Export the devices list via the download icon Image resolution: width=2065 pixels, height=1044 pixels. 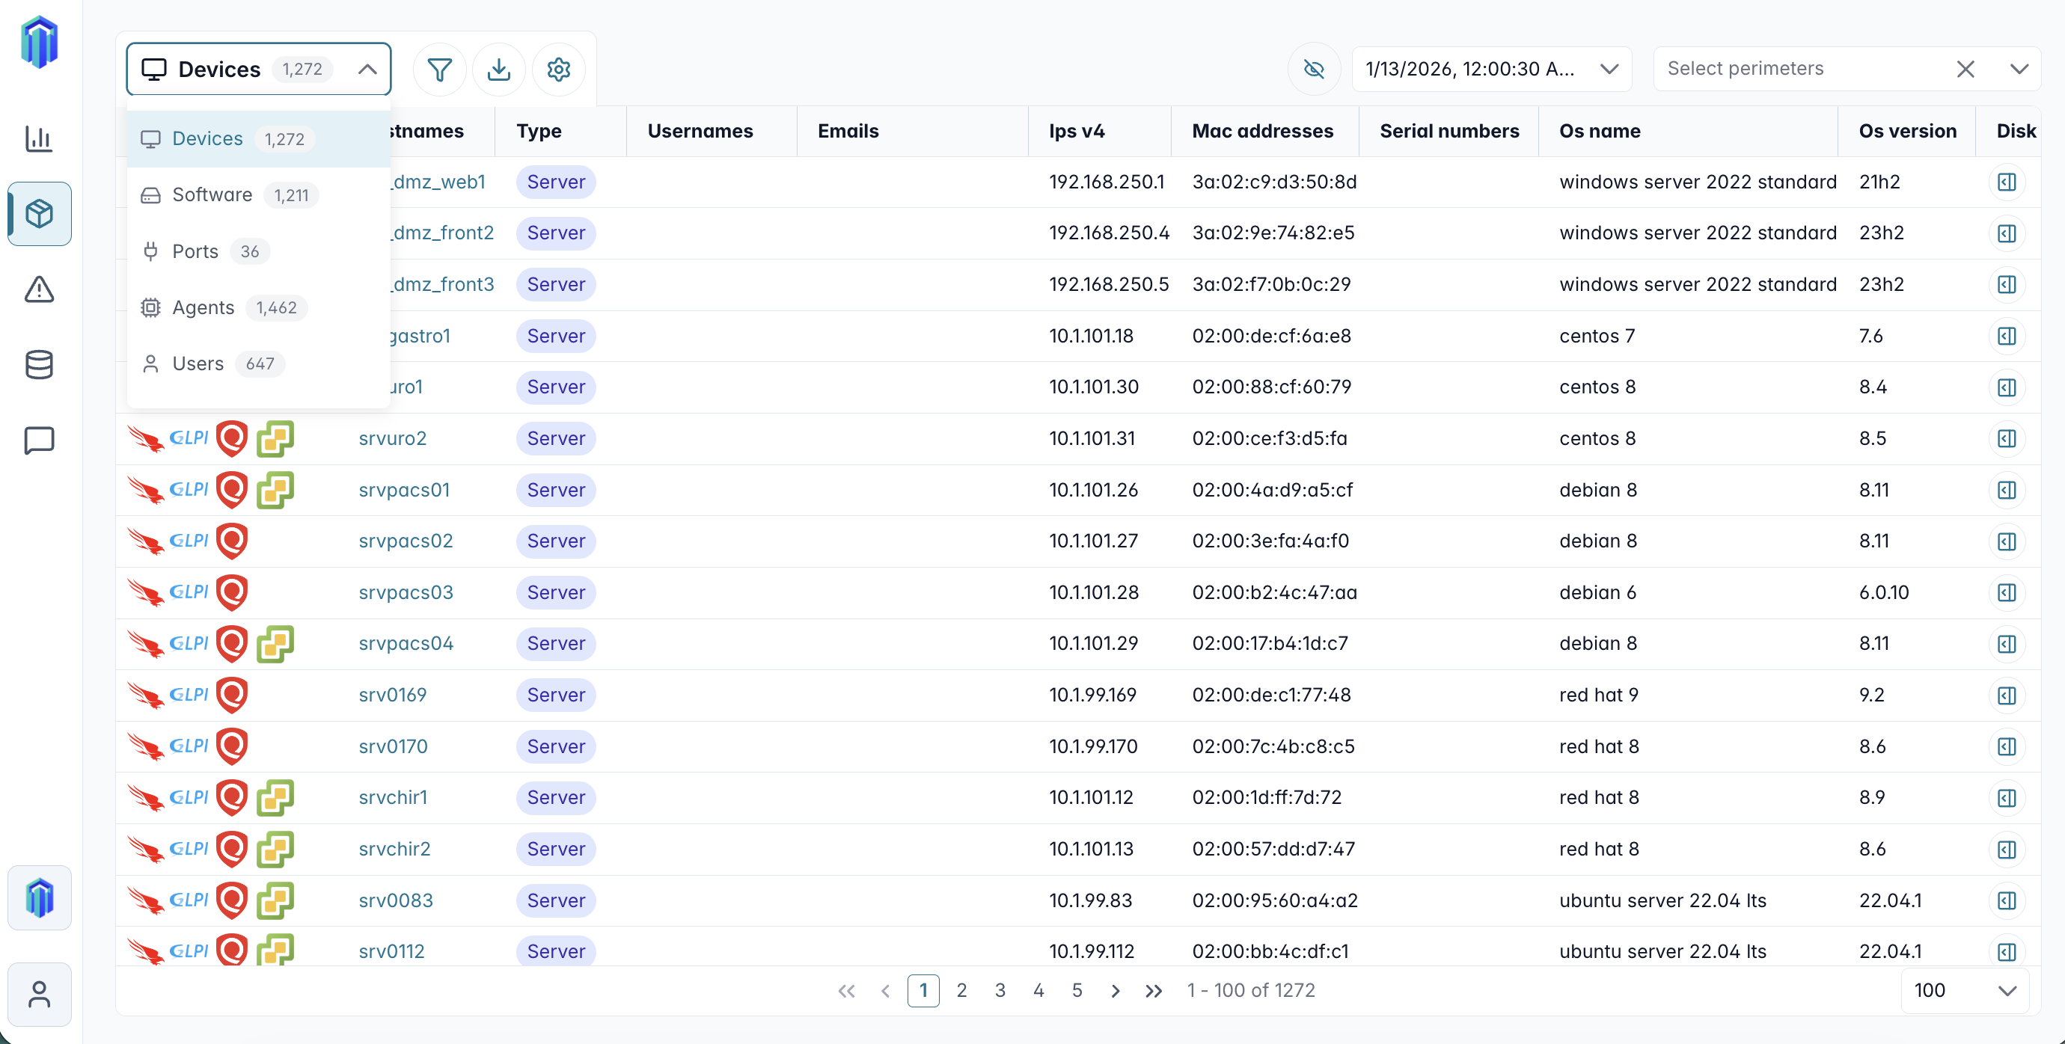(x=498, y=69)
